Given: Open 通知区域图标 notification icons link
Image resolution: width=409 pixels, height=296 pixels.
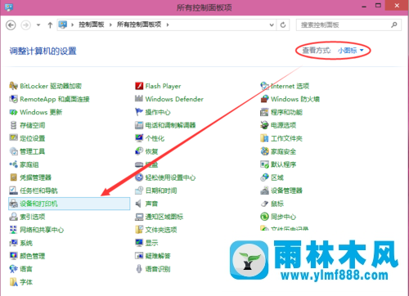Looking at the screenshot, I should pyautogui.click(x=164, y=217).
